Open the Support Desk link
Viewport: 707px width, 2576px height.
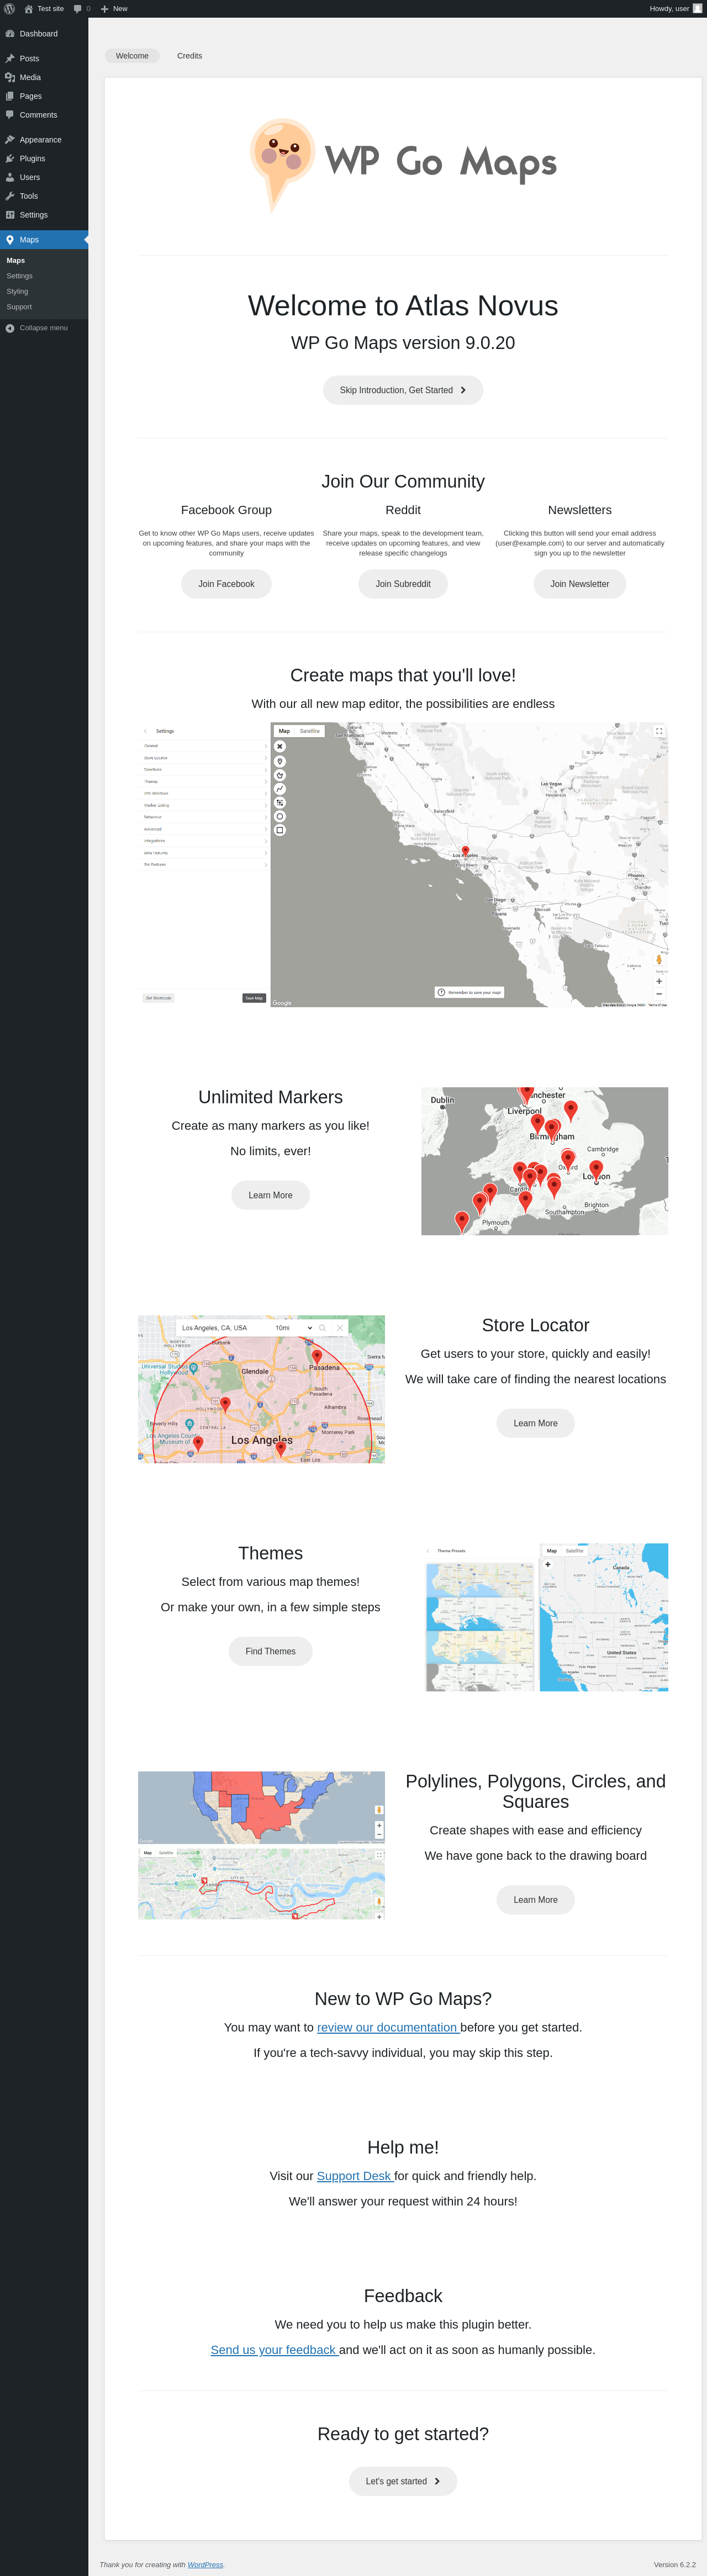click(354, 2176)
